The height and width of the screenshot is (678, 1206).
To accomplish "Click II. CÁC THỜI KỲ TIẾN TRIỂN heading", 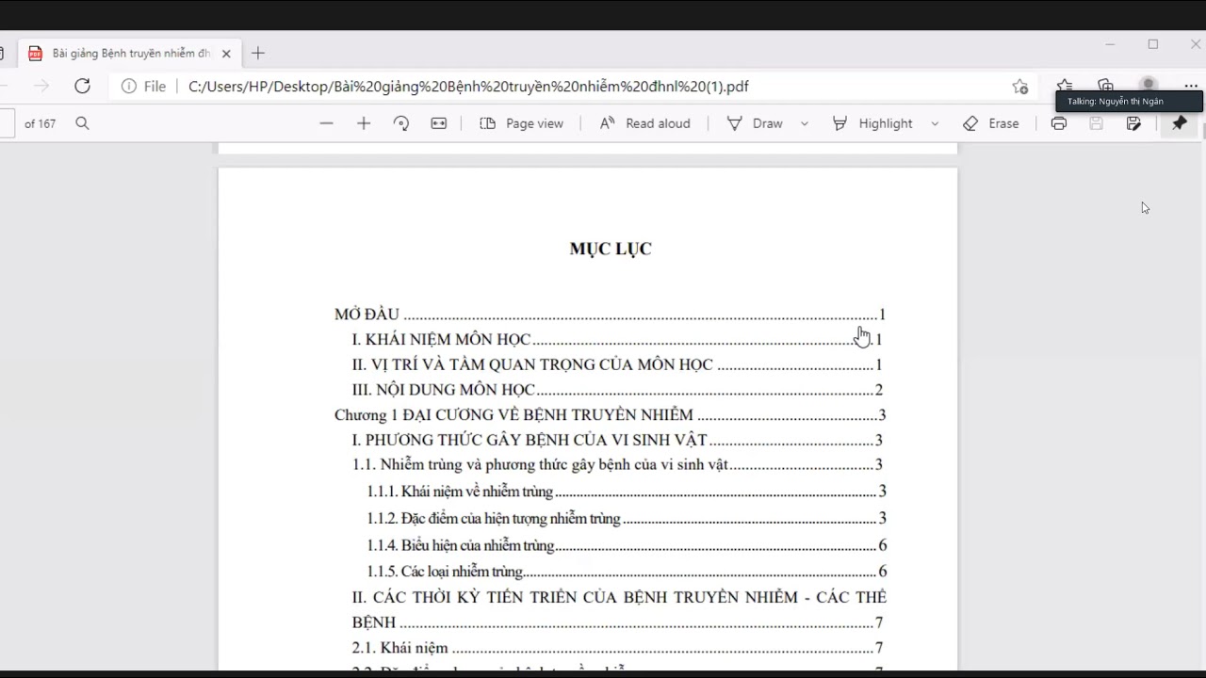I will pos(619,609).
